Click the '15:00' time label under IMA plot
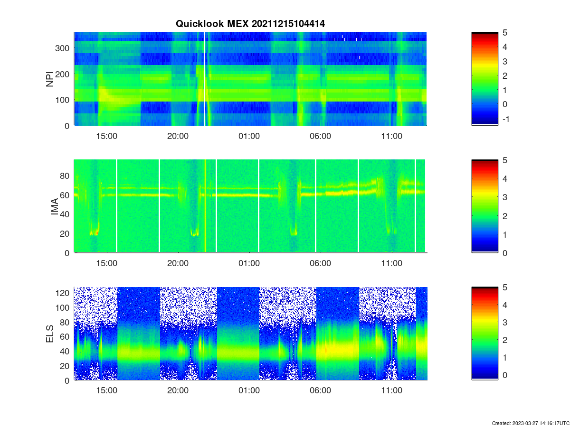570x427 pixels. [x=107, y=263]
